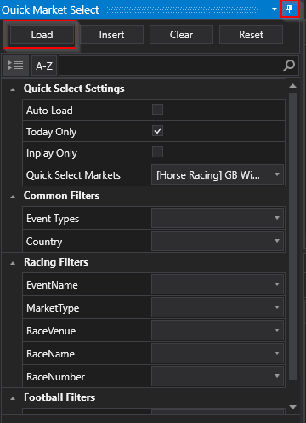Click the pin icon in title bar

290,9
